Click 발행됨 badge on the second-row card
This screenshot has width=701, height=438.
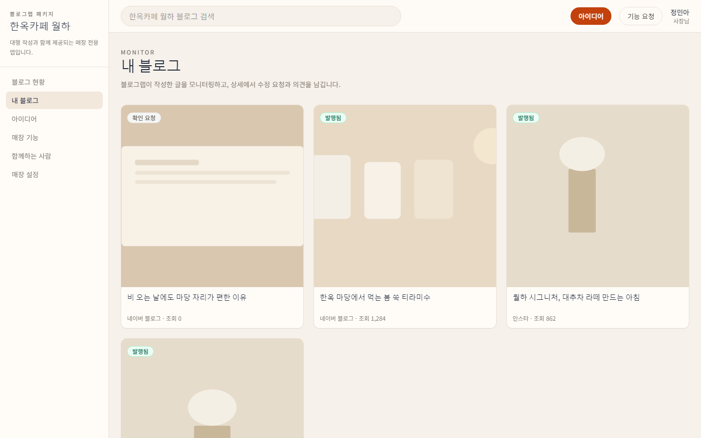pos(140,351)
